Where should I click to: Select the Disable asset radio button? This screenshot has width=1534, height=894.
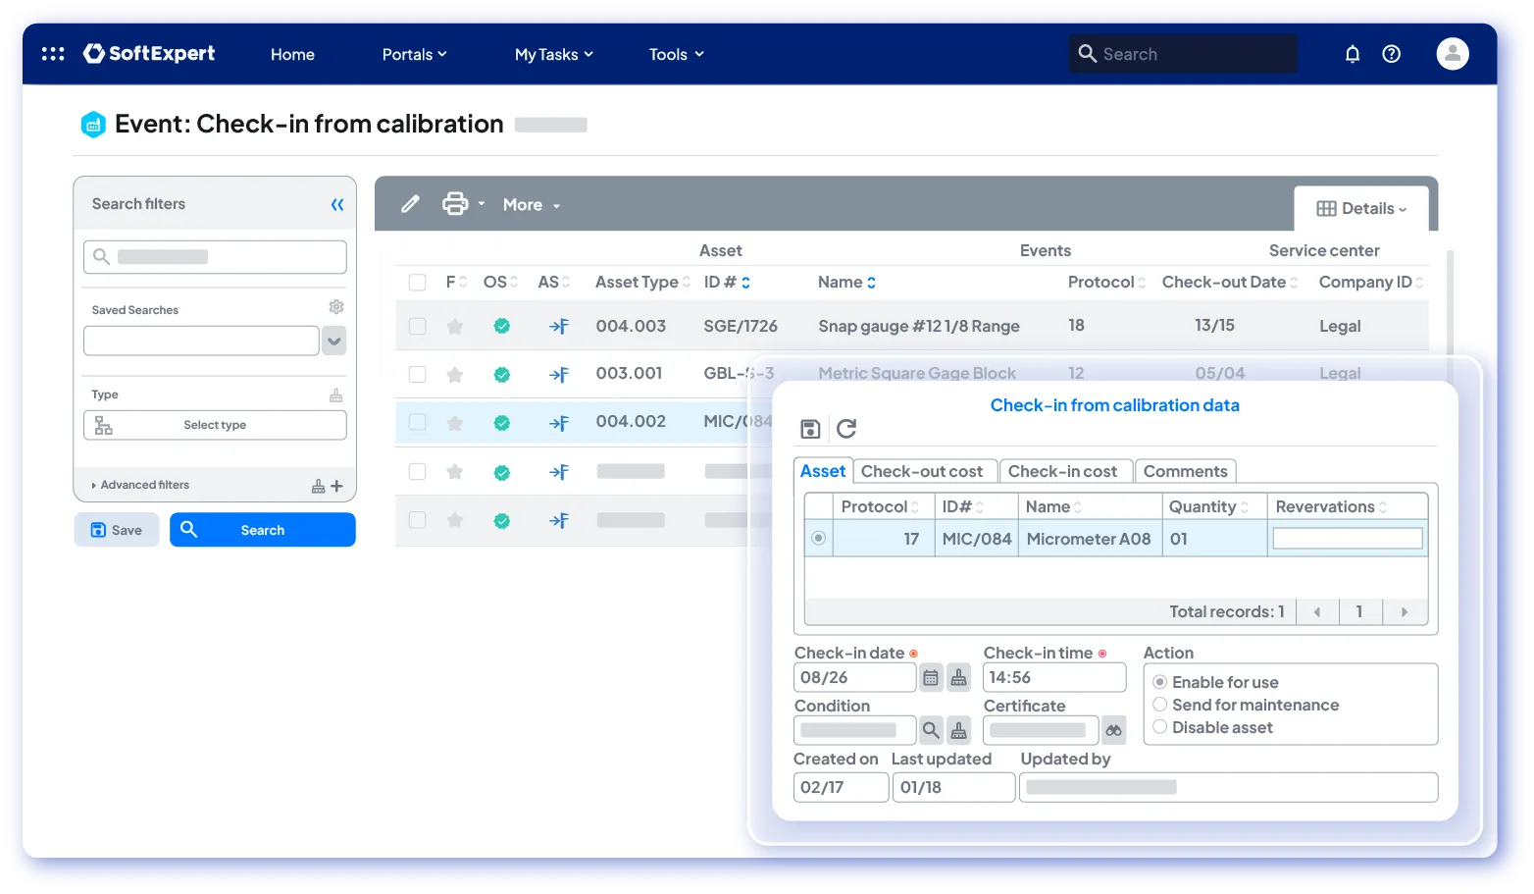[x=1160, y=727]
